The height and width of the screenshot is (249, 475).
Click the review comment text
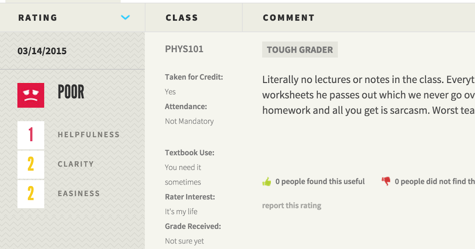pos(369,95)
